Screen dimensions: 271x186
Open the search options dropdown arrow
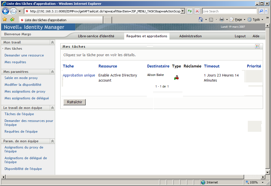point(266,11)
